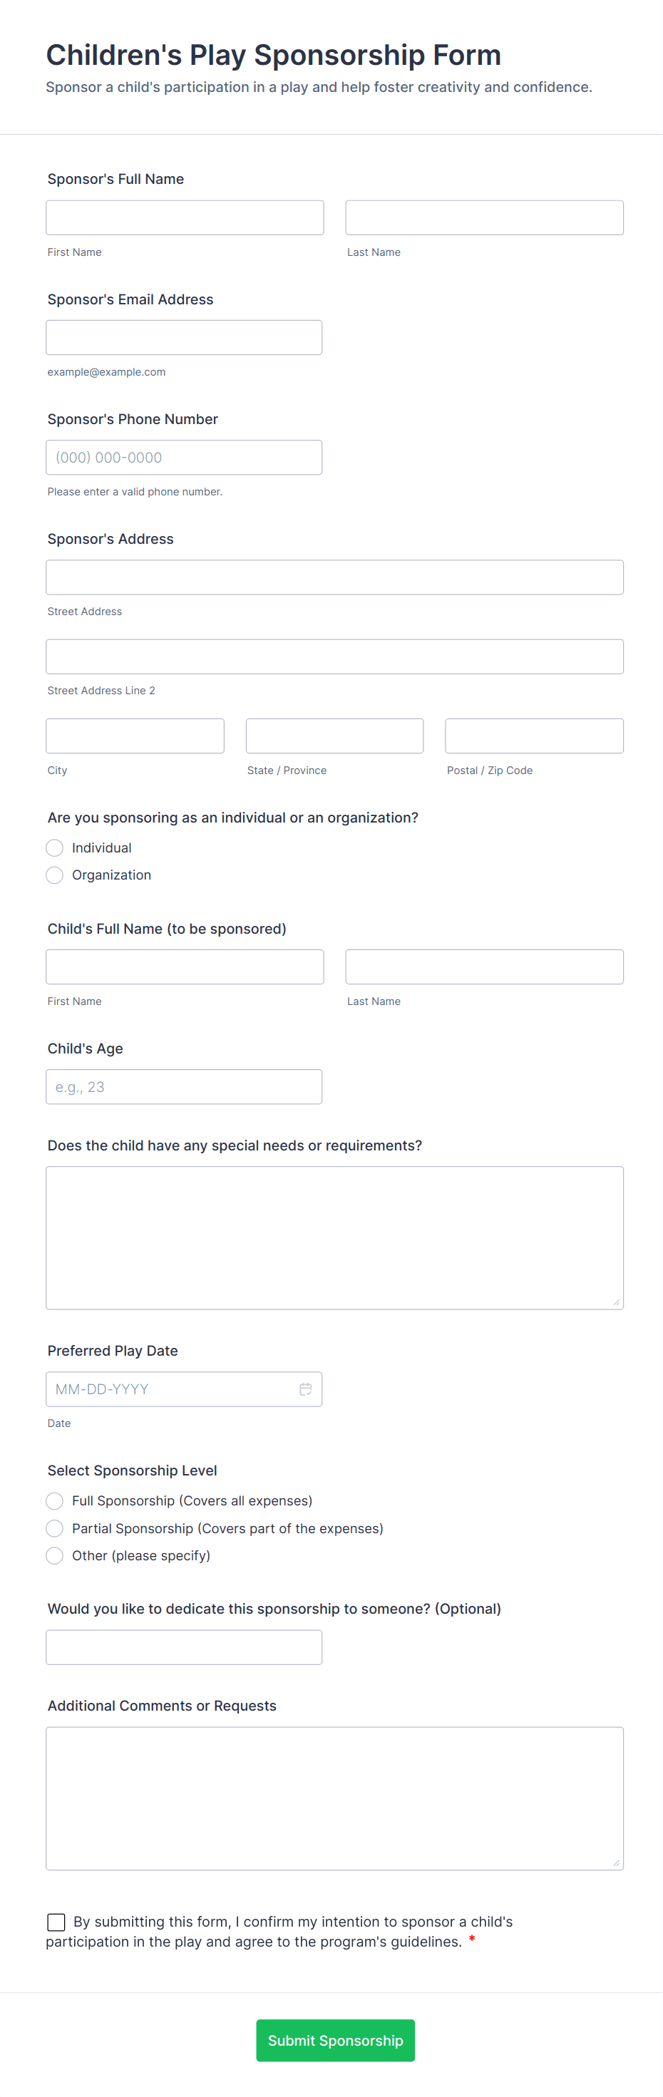Choose Full Sponsorship level
The image size is (663, 2097).
click(55, 1500)
